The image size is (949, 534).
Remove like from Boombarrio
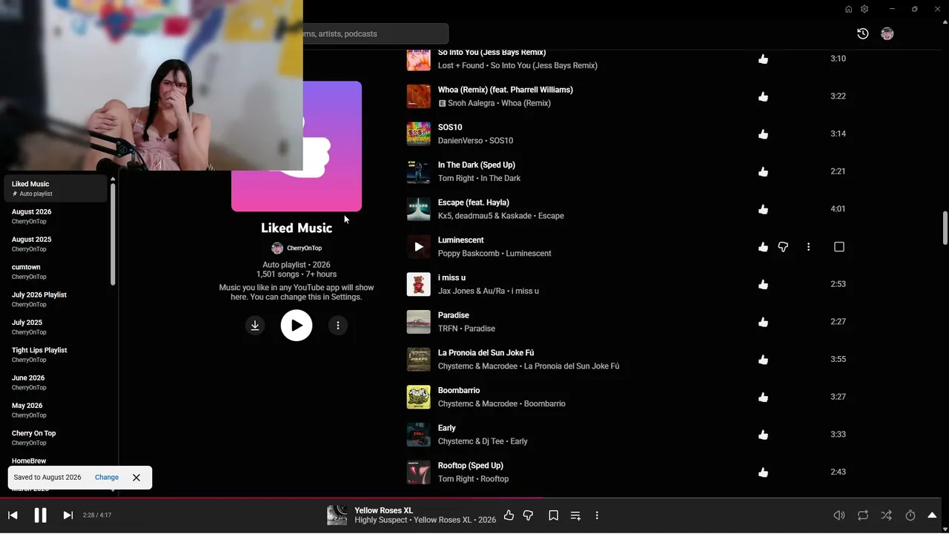(763, 397)
